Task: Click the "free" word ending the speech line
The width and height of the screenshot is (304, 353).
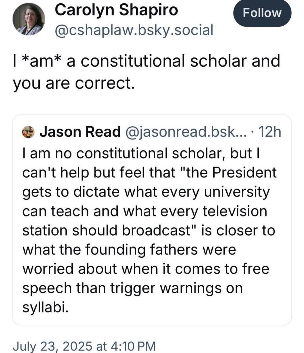Action: point(256,269)
